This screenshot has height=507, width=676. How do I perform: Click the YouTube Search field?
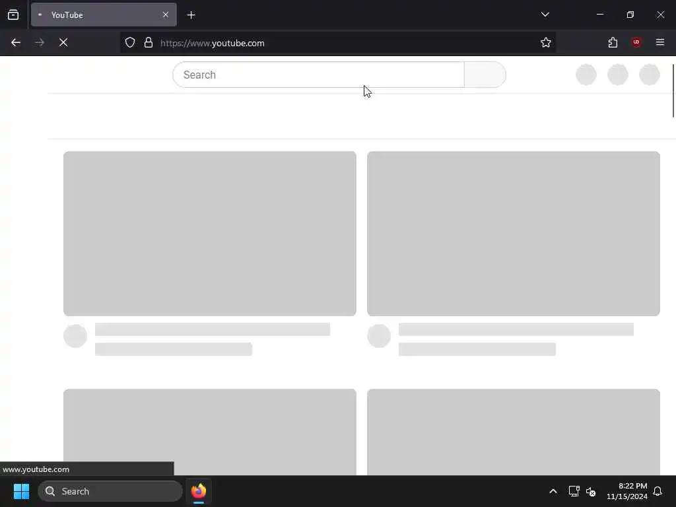[x=319, y=75]
